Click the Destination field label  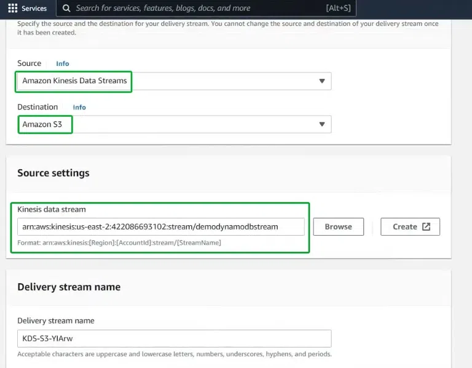(x=37, y=107)
